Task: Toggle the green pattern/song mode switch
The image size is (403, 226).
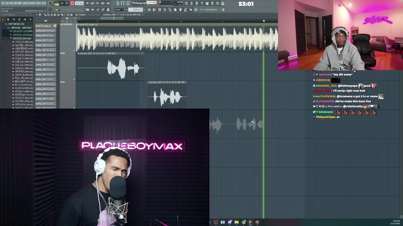Action: [57, 3]
